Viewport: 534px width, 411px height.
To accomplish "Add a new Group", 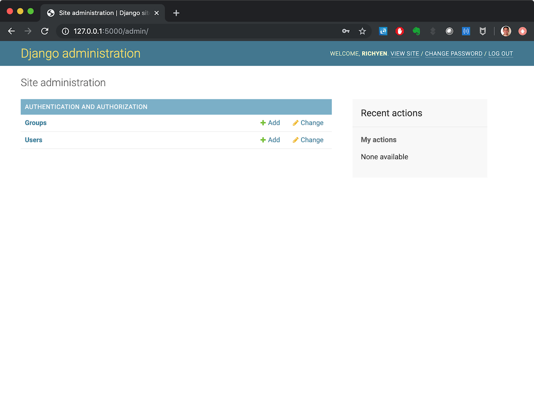I will (x=270, y=123).
